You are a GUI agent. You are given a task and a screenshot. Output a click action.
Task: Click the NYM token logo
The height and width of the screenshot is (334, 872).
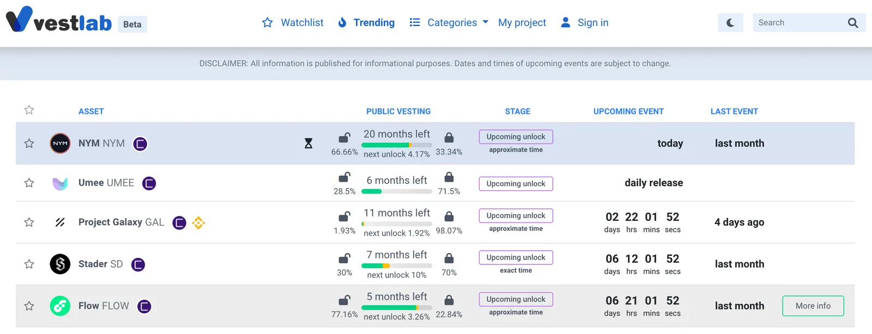pos(60,144)
